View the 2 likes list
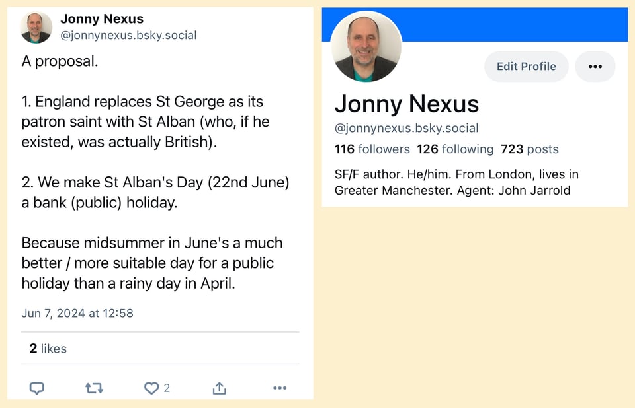 click(x=48, y=349)
